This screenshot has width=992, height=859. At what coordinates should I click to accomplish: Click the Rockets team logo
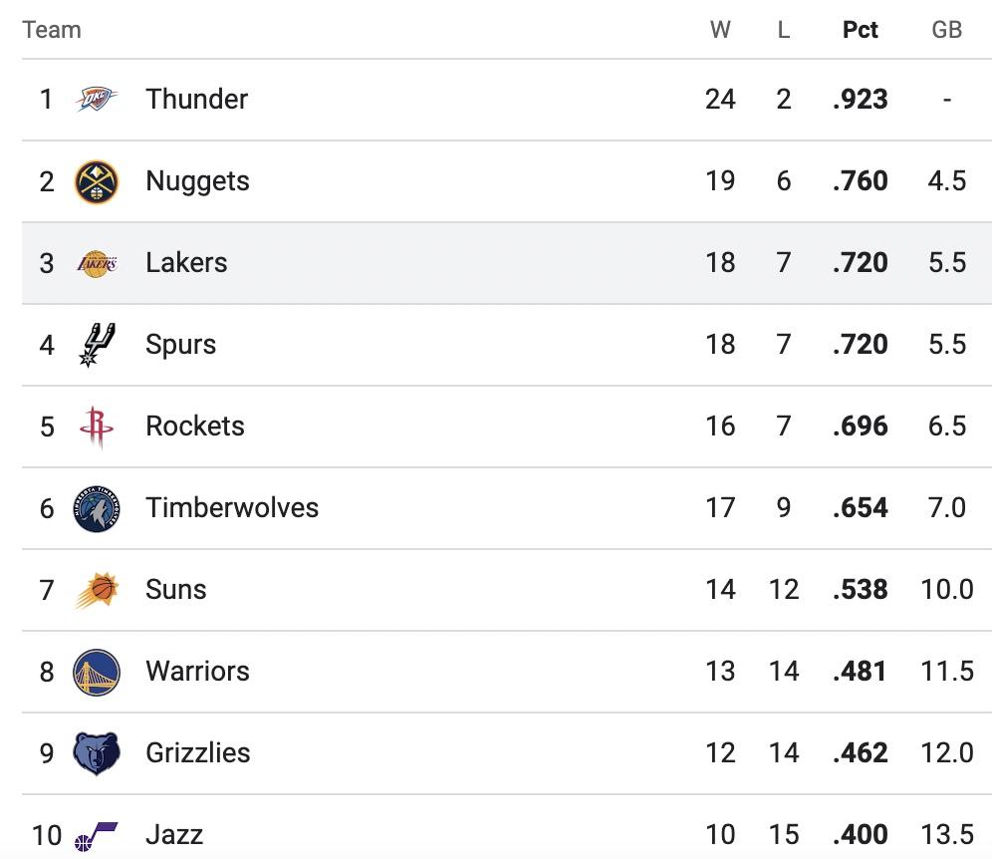[x=97, y=427]
